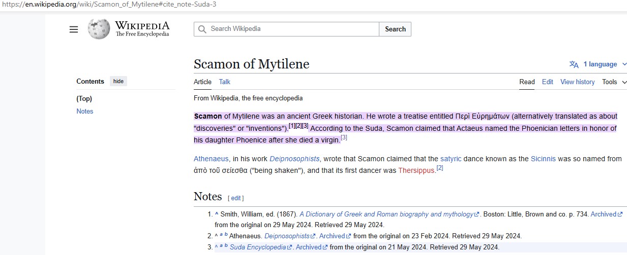Open the Edit tab

click(x=548, y=82)
